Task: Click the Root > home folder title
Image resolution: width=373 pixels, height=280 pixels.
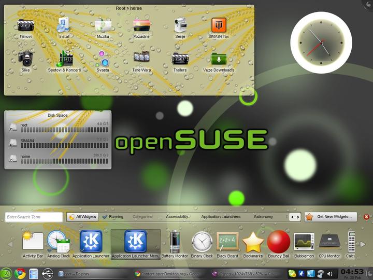Action: tap(128, 8)
